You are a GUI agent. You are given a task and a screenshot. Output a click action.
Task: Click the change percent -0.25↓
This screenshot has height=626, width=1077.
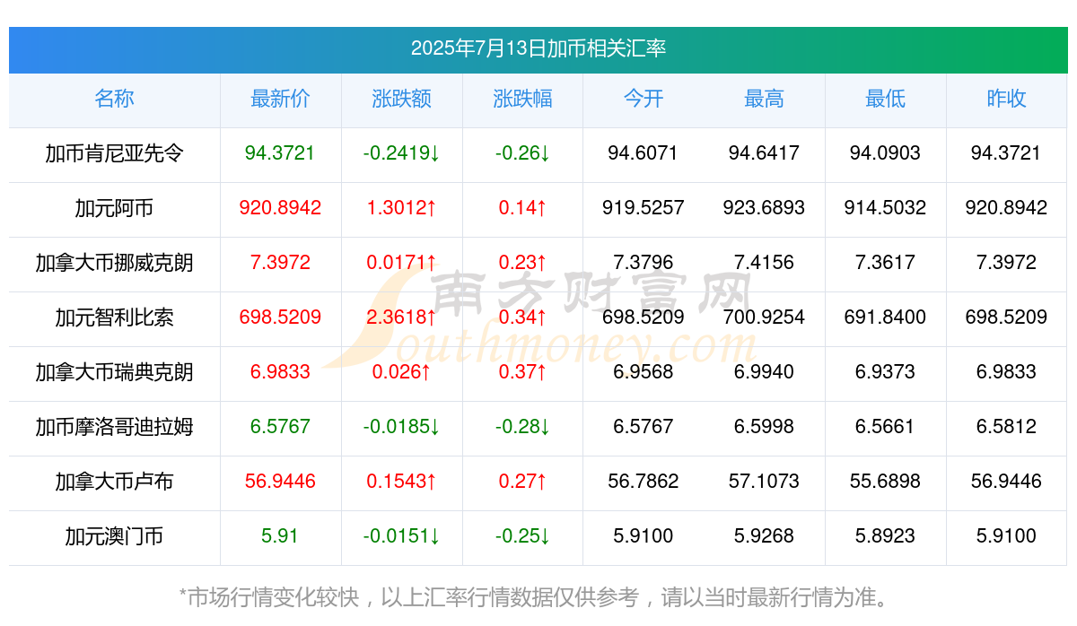tap(522, 536)
